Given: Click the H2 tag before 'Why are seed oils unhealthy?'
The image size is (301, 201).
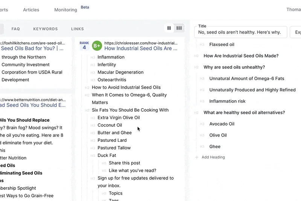Looking at the screenshot, I should click(196, 68).
